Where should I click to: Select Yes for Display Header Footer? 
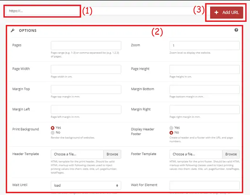(x=171, y=128)
